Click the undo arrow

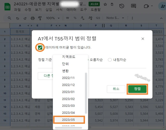[17, 18]
